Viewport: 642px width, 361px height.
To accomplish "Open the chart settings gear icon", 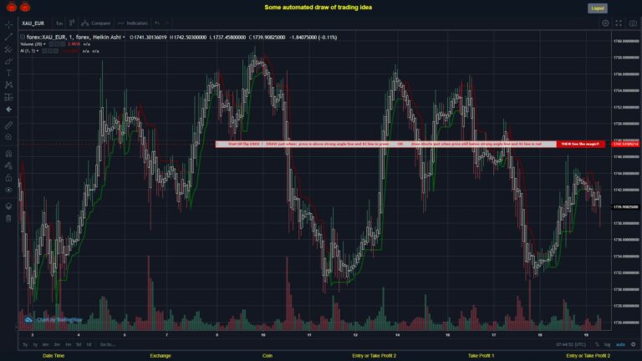I will 605,23.
